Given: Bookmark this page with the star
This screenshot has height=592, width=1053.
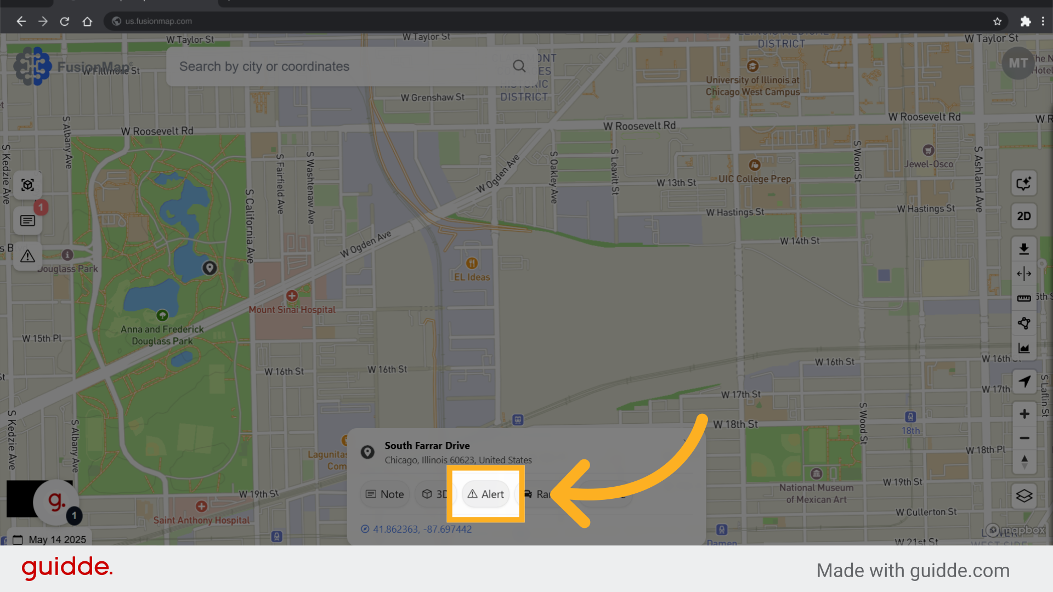Looking at the screenshot, I should pos(997,21).
